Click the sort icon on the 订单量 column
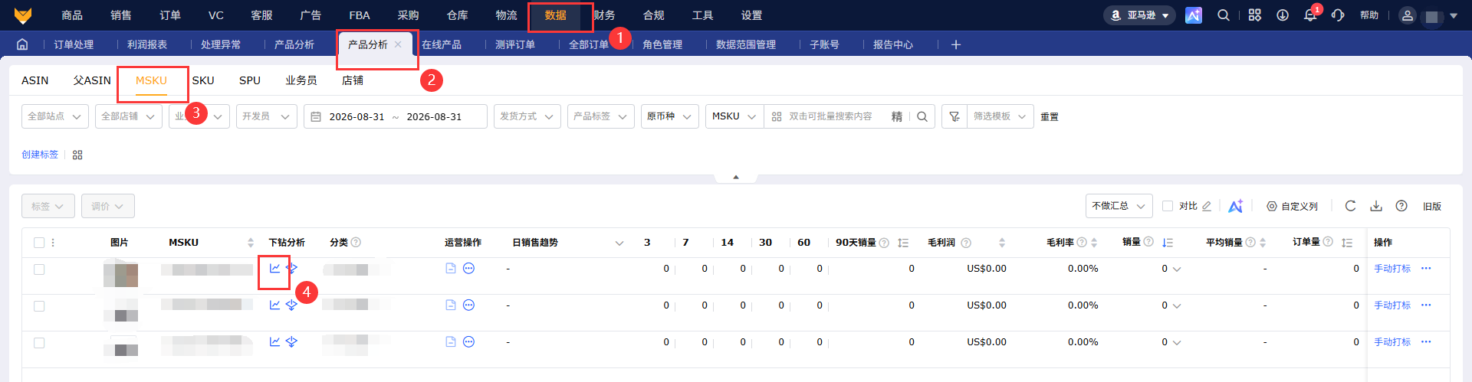The width and height of the screenshot is (1472, 382). [1347, 243]
